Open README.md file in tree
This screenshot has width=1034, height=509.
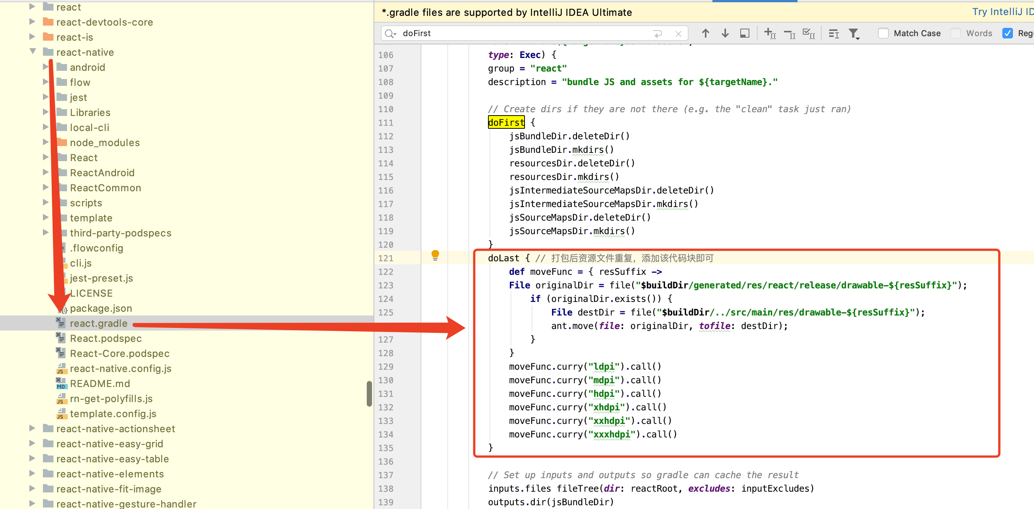(x=100, y=383)
